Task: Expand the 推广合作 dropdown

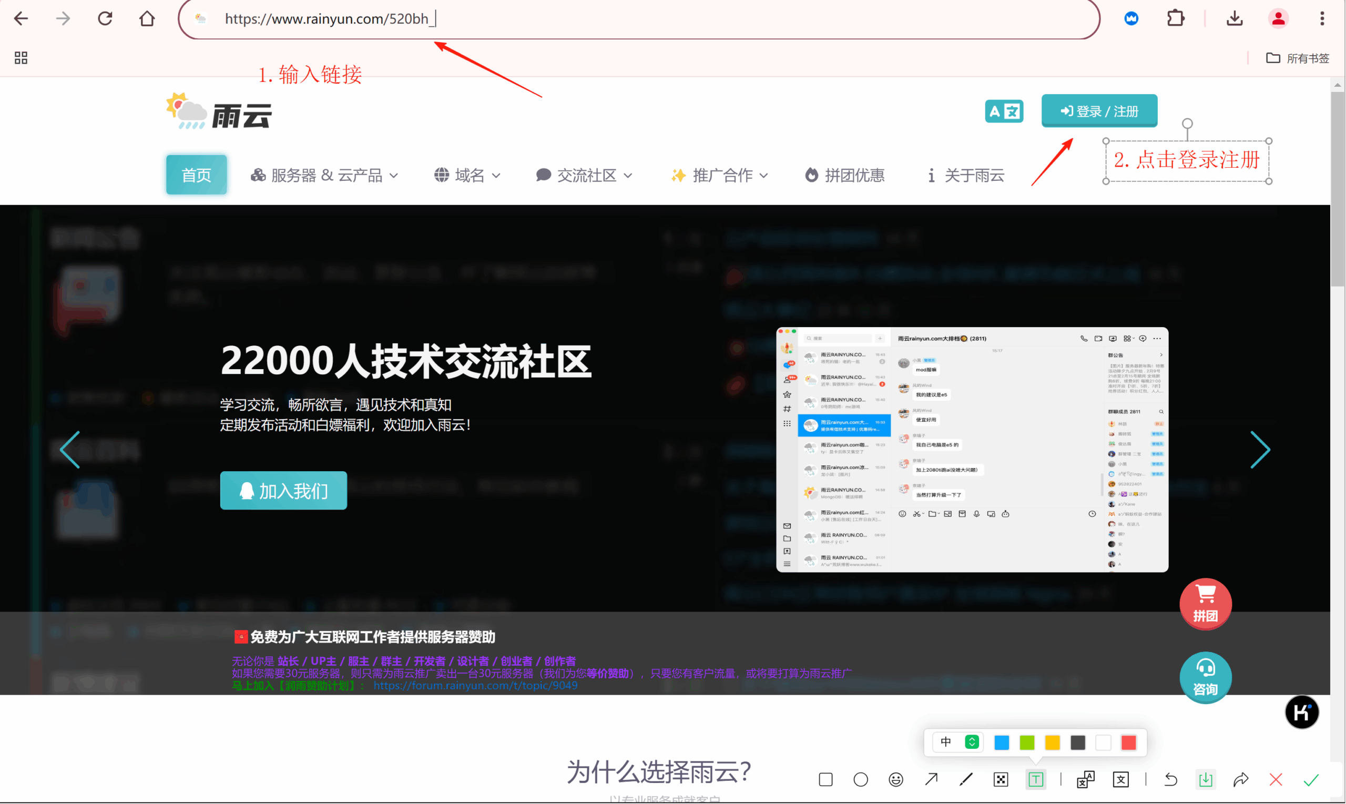Action: click(719, 176)
